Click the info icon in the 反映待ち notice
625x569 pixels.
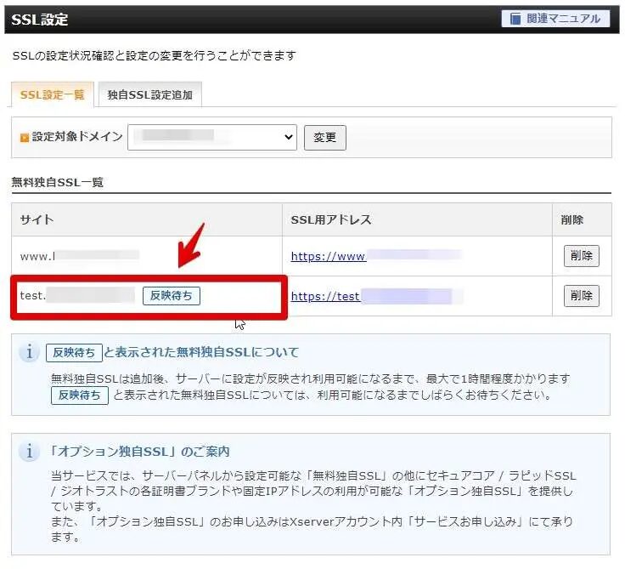[x=31, y=352]
